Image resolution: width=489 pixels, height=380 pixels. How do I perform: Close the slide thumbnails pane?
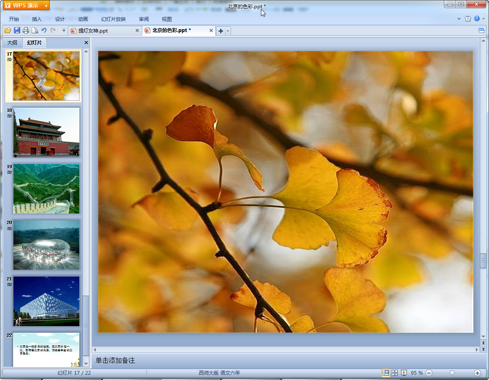point(86,42)
